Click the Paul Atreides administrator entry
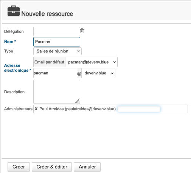191x173 pixels. (78, 109)
